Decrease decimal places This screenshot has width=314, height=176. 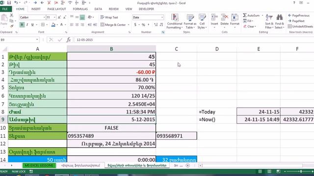[161, 25]
